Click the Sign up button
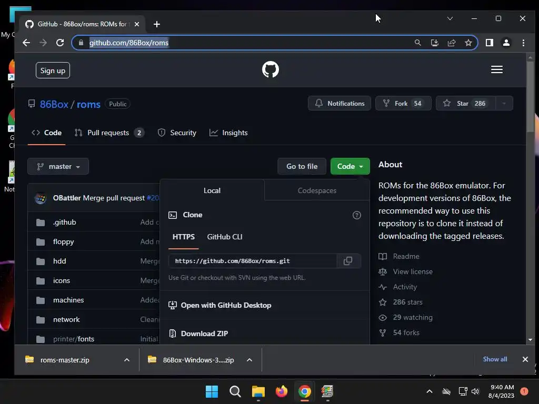 click(53, 70)
